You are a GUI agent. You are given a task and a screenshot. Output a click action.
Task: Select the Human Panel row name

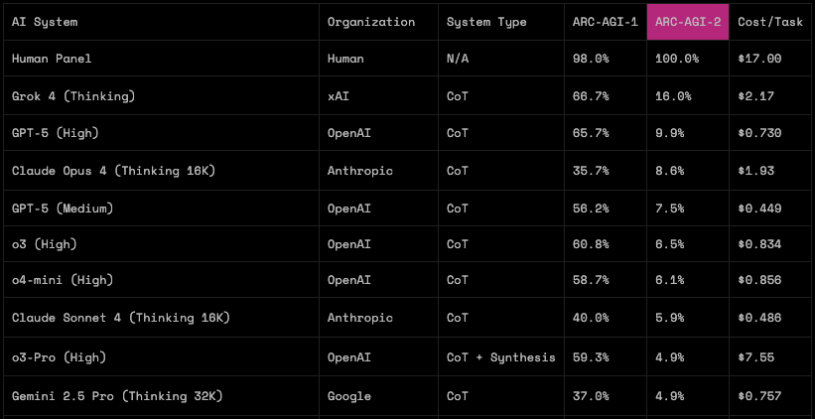52,59
